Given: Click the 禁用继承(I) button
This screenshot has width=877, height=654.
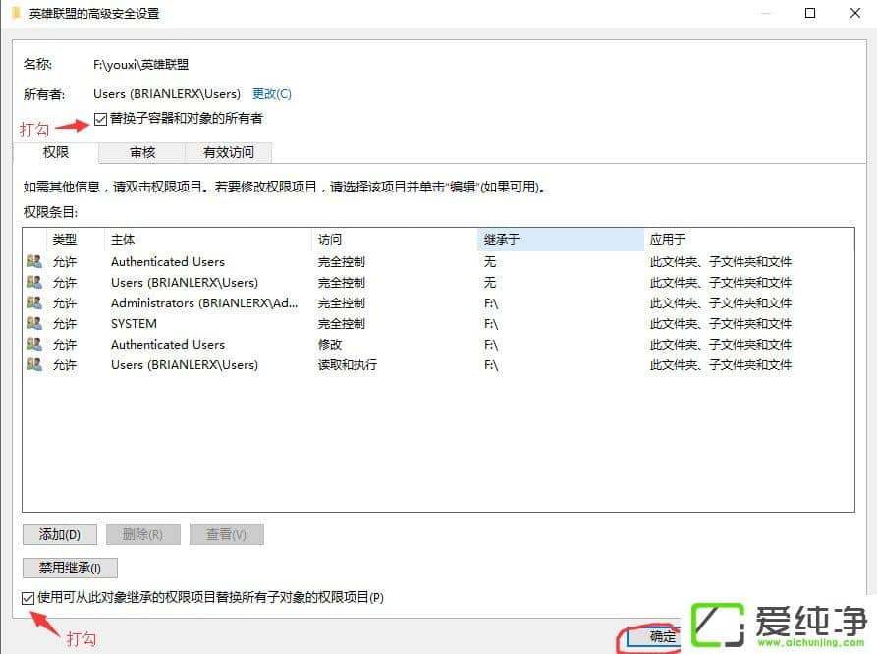Looking at the screenshot, I should click(x=69, y=568).
